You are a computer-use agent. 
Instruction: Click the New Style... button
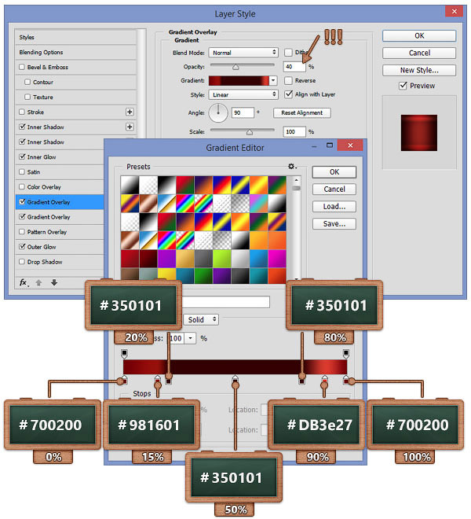[419, 70]
